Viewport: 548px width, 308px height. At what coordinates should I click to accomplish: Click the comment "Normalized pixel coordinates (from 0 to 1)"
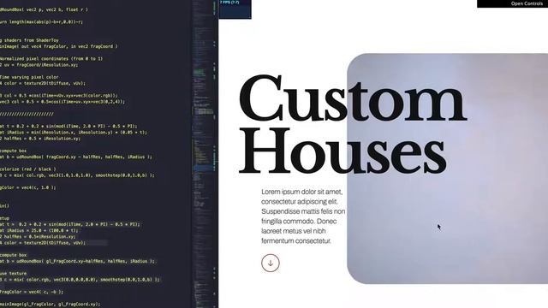click(51, 59)
